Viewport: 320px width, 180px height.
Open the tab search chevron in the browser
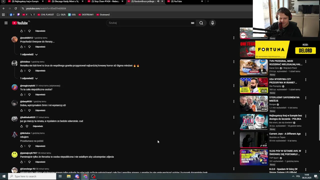(3, 1)
